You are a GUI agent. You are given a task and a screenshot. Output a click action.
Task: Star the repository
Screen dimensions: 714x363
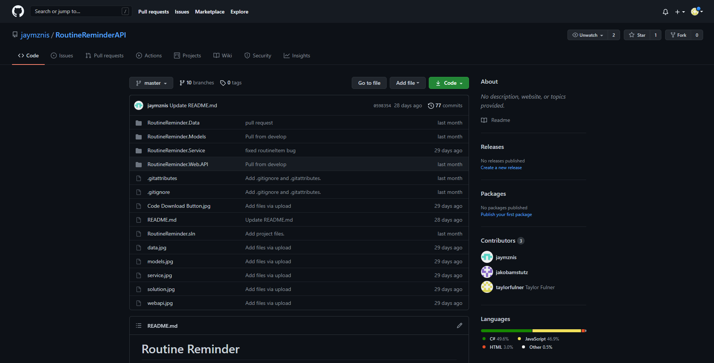pos(637,35)
